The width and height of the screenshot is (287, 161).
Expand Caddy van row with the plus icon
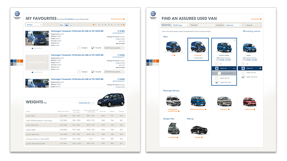click(260, 68)
